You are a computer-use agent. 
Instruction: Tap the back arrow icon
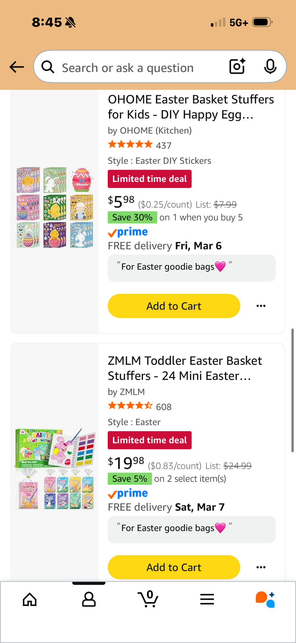(x=17, y=67)
